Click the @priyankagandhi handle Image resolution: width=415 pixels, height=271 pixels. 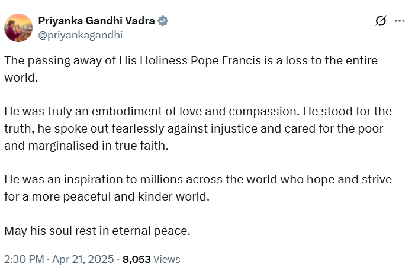tap(80, 35)
